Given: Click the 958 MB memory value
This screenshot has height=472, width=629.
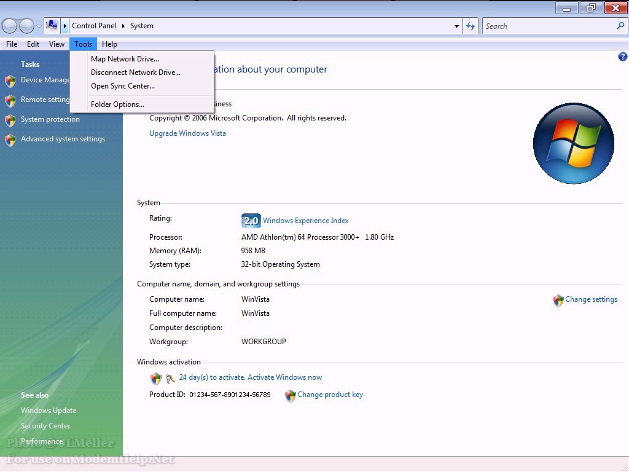Looking at the screenshot, I should (253, 251).
